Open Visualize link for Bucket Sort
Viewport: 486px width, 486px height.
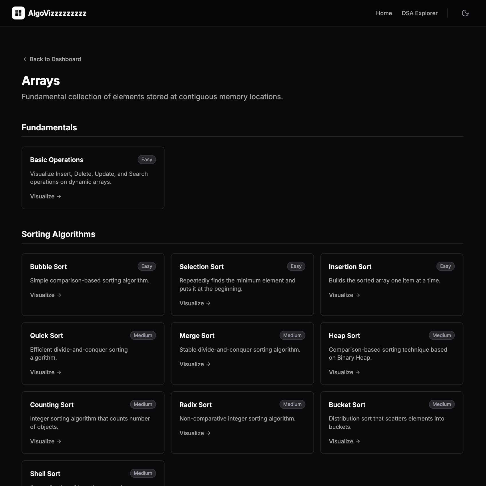(344, 441)
